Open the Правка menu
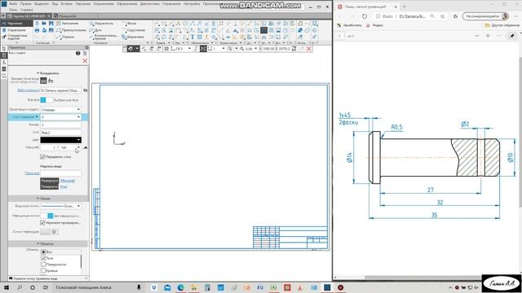Image resolution: width=522 pixels, height=293 pixels. (25, 3)
